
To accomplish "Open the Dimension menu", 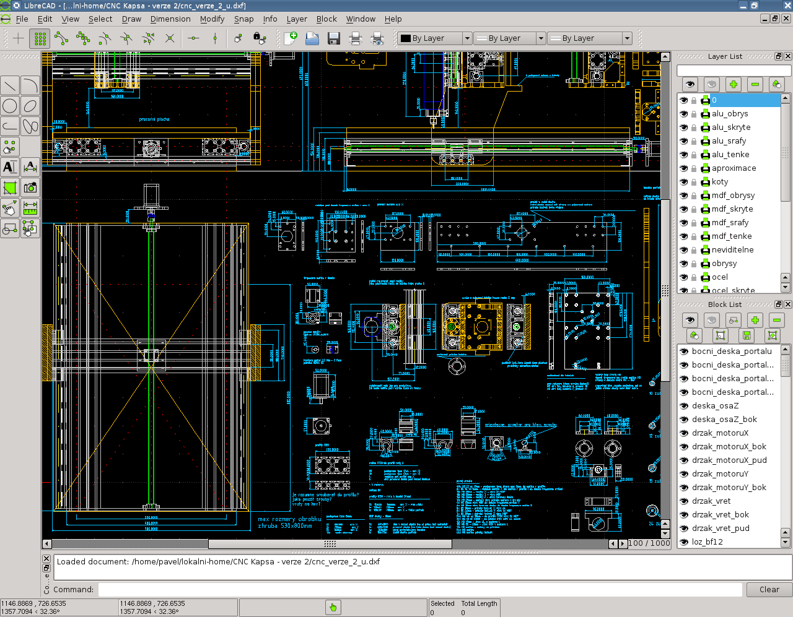I will click(x=170, y=19).
